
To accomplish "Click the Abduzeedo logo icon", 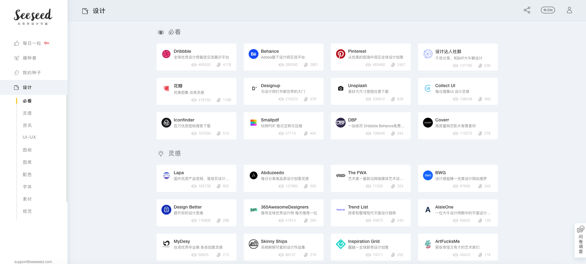I will 254,175.
